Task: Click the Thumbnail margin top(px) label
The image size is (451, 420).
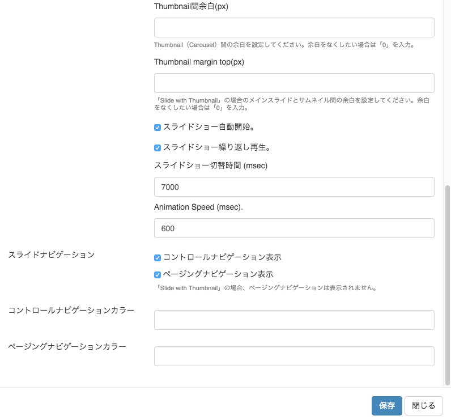Action: [x=199, y=62]
